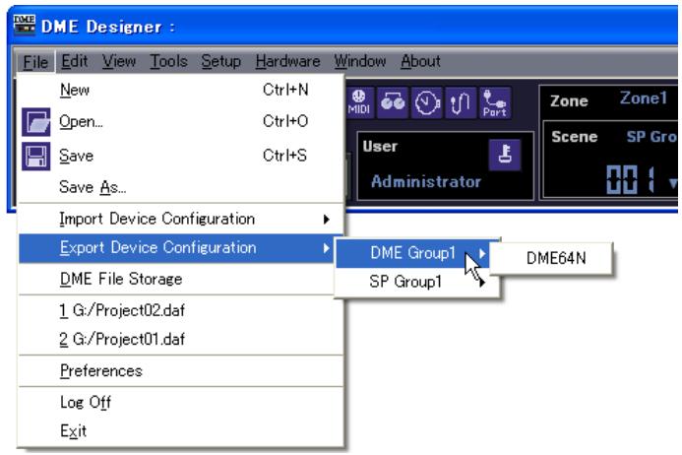Select DME64N device entry
Screen dimensions: 682x455
tap(551, 258)
